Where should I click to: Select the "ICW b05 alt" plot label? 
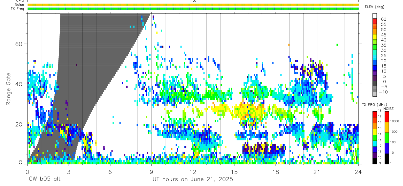[x=44, y=179]
